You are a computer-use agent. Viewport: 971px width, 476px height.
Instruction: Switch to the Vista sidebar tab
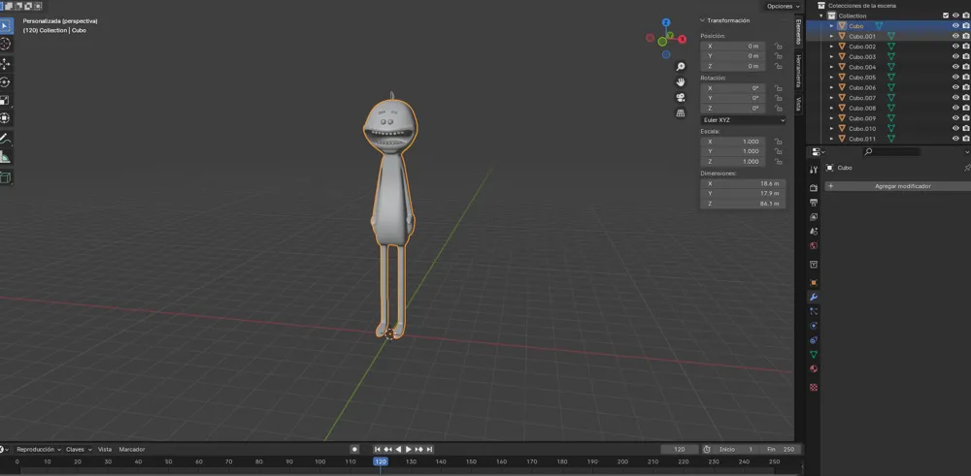pos(798,104)
